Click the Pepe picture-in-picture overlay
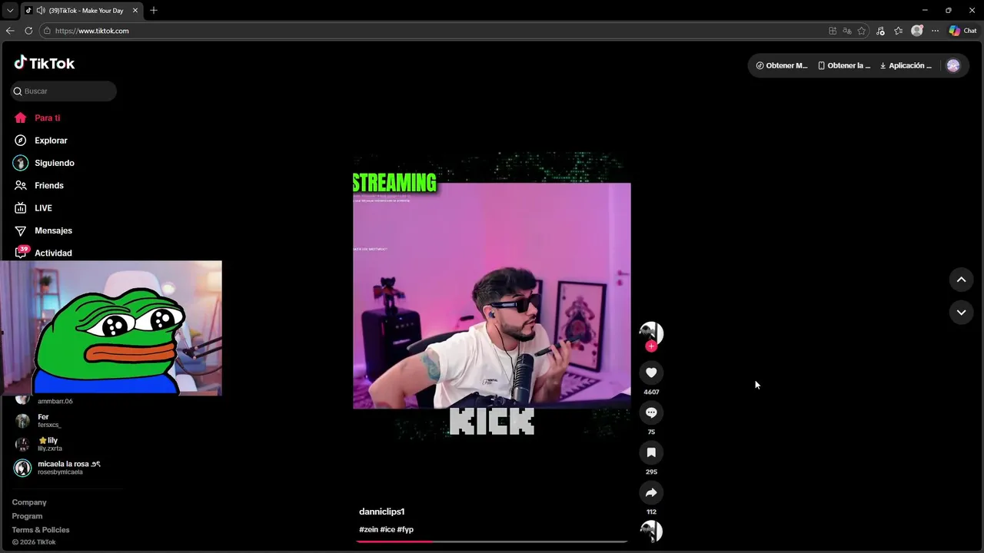984x553 pixels. point(111,328)
